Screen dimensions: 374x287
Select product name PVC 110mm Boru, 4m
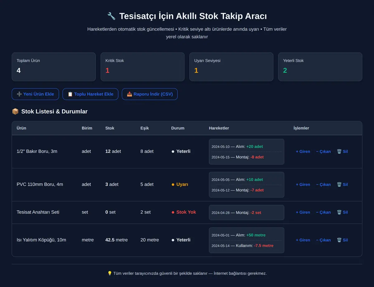coord(40,184)
